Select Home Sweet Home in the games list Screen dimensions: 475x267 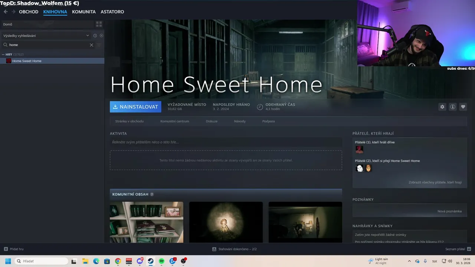pyautogui.click(x=52, y=61)
